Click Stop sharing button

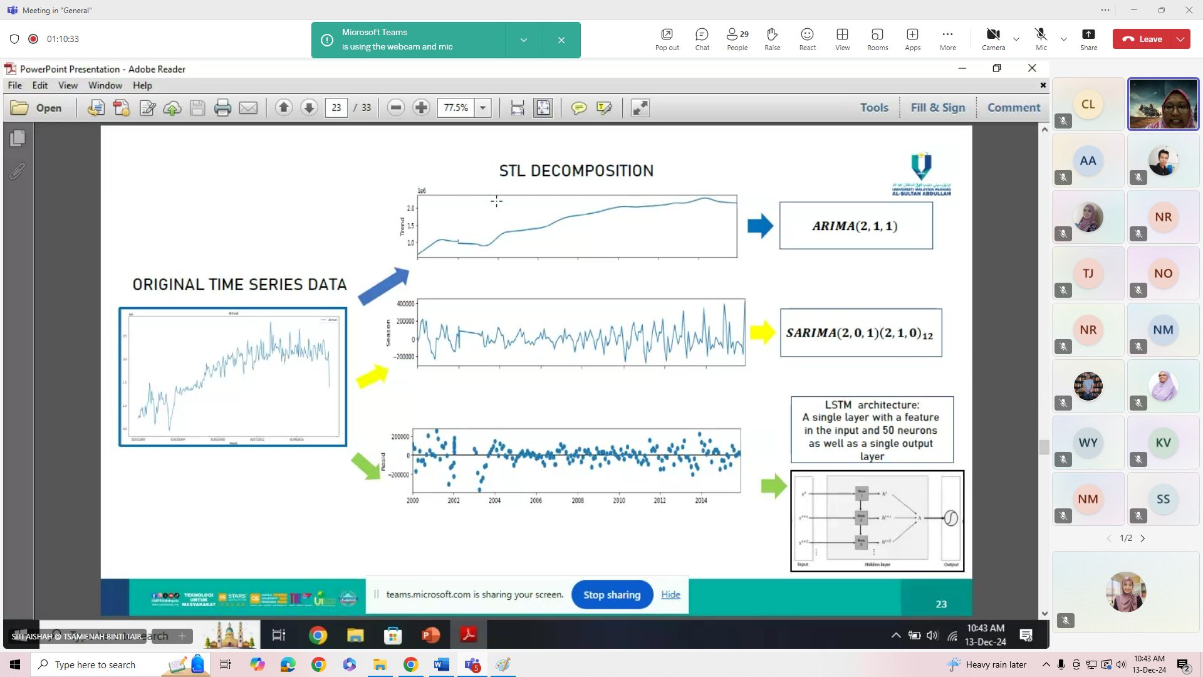[612, 594]
